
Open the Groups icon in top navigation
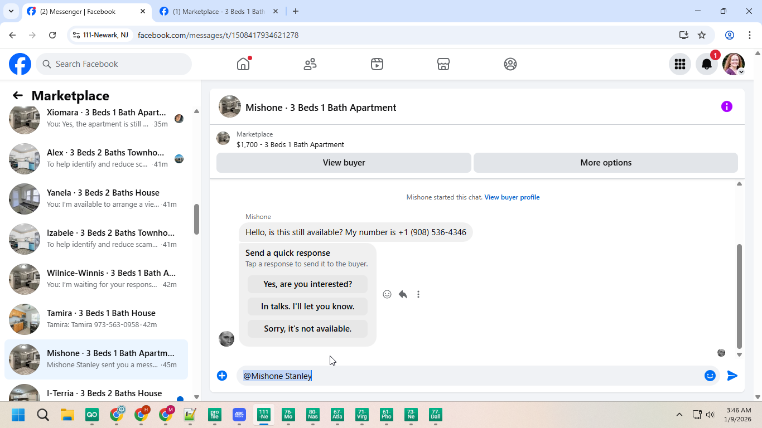tap(510, 64)
